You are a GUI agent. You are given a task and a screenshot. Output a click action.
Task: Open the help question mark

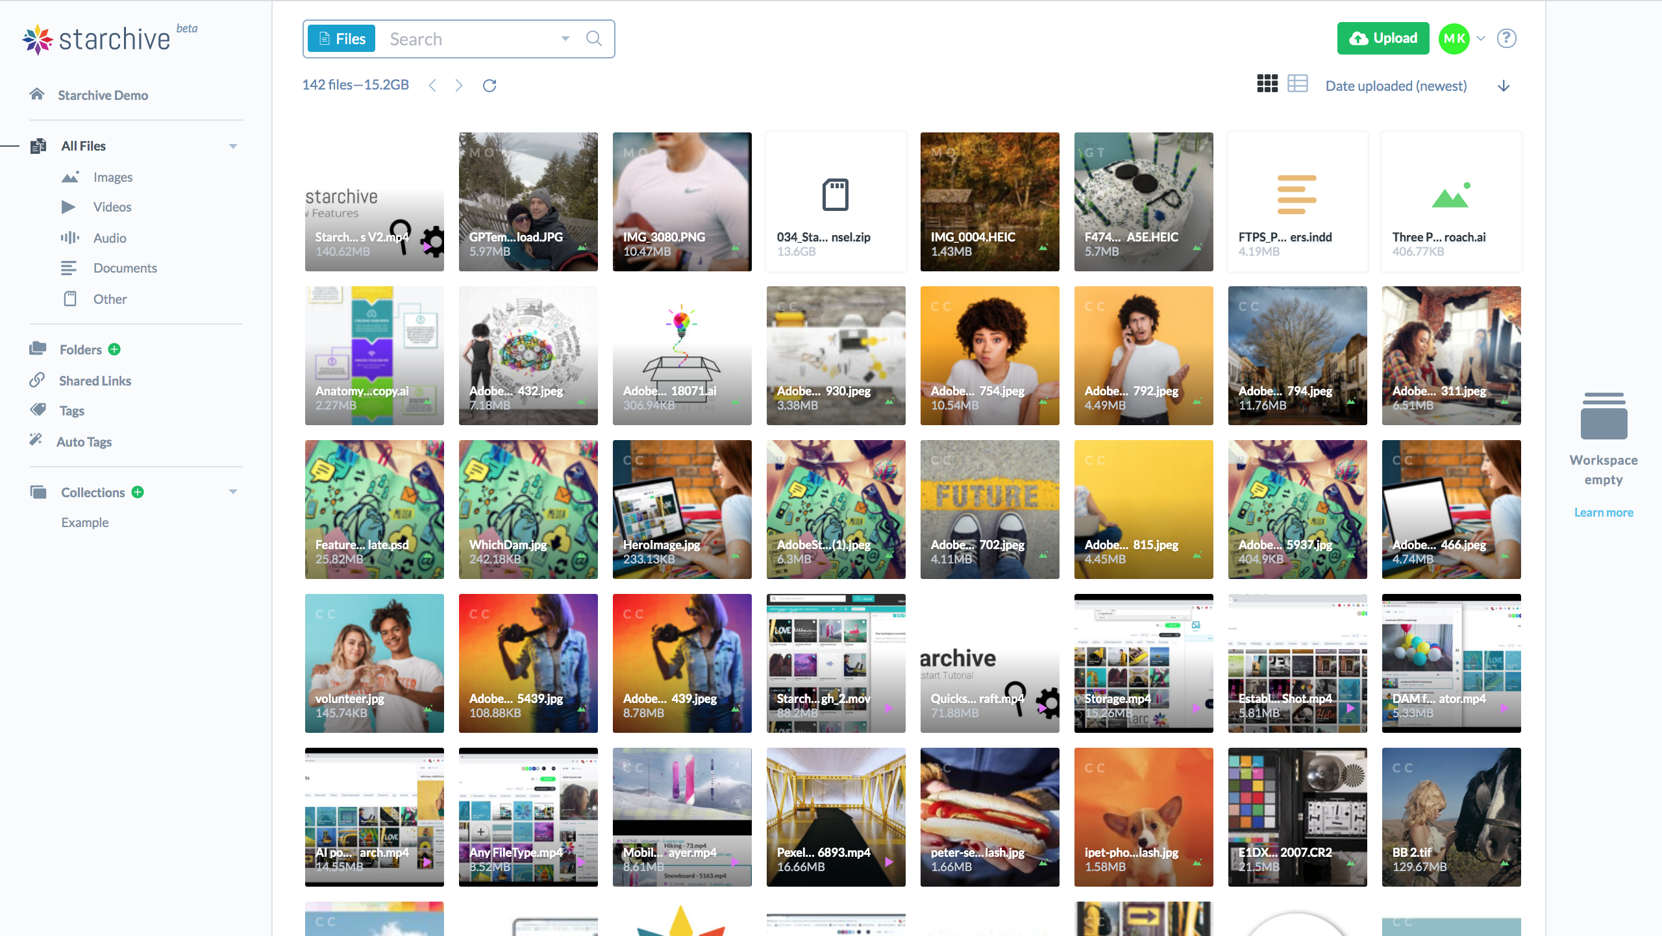pos(1507,38)
